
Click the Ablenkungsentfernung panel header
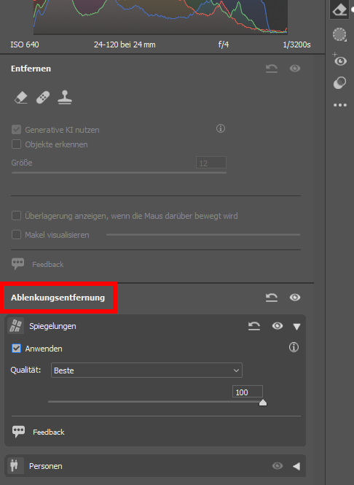[x=58, y=298]
